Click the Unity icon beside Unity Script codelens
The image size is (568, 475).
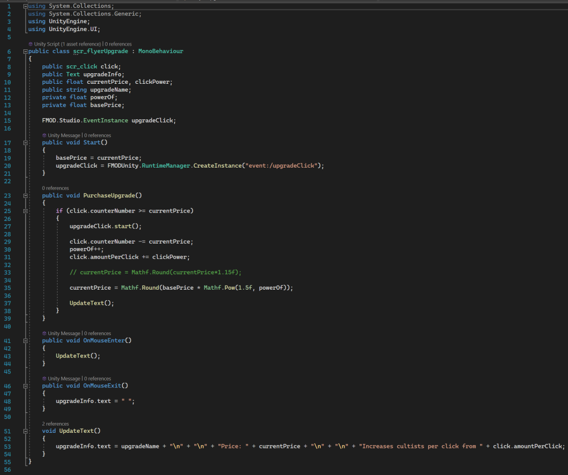tap(31, 44)
